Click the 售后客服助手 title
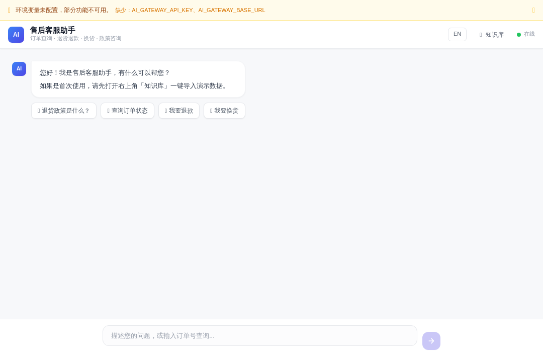This screenshot has height=356, width=543. [x=53, y=30]
